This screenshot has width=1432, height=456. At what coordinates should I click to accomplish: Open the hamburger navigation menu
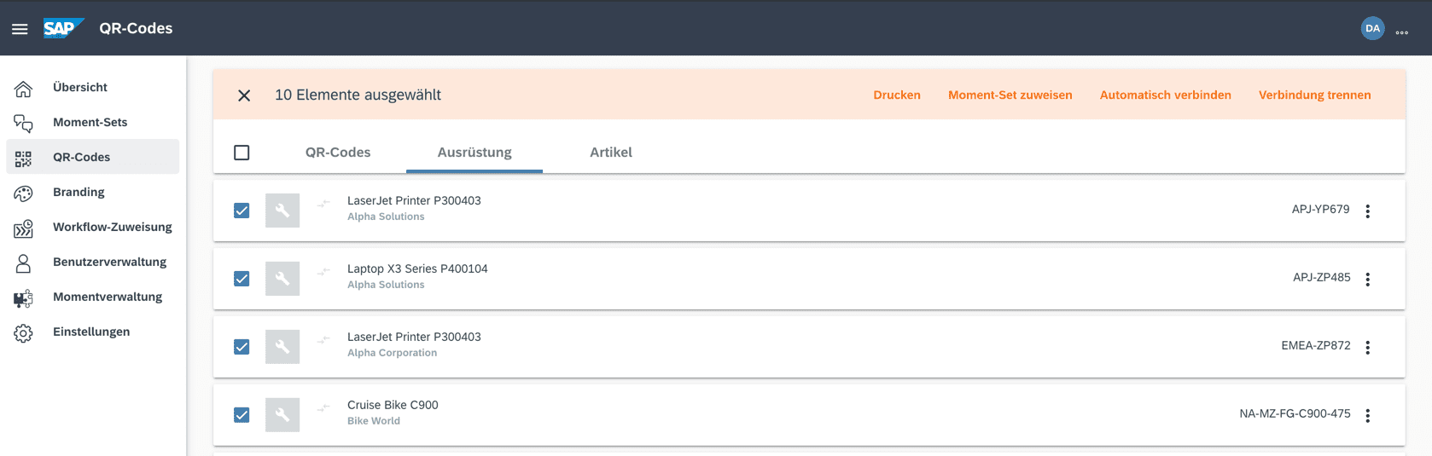click(x=20, y=29)
